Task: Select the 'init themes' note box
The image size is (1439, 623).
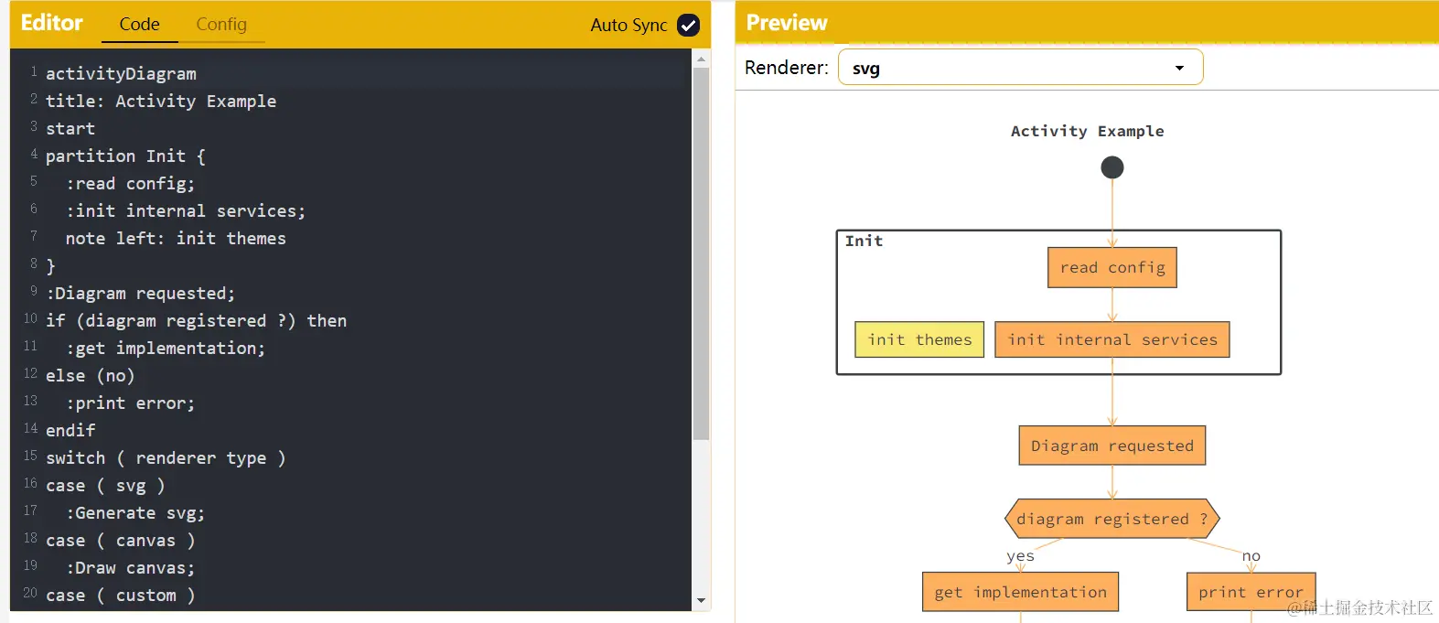Action: pyautogui.click(x=919, y=339)
